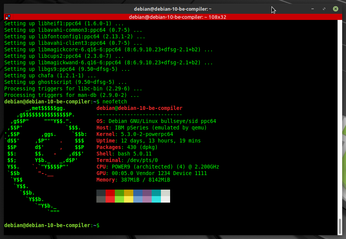The height and width of the screenshot is (239, 346).
Task: Click the 'Setting up libmagickcore-6.q16-6' line
Action: 108,49
